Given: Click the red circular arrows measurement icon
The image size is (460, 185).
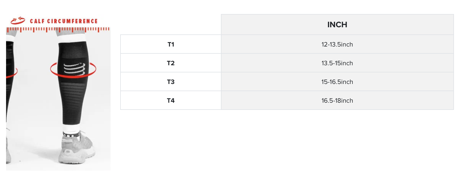Looking at the screenshot, I should point(18,21).
